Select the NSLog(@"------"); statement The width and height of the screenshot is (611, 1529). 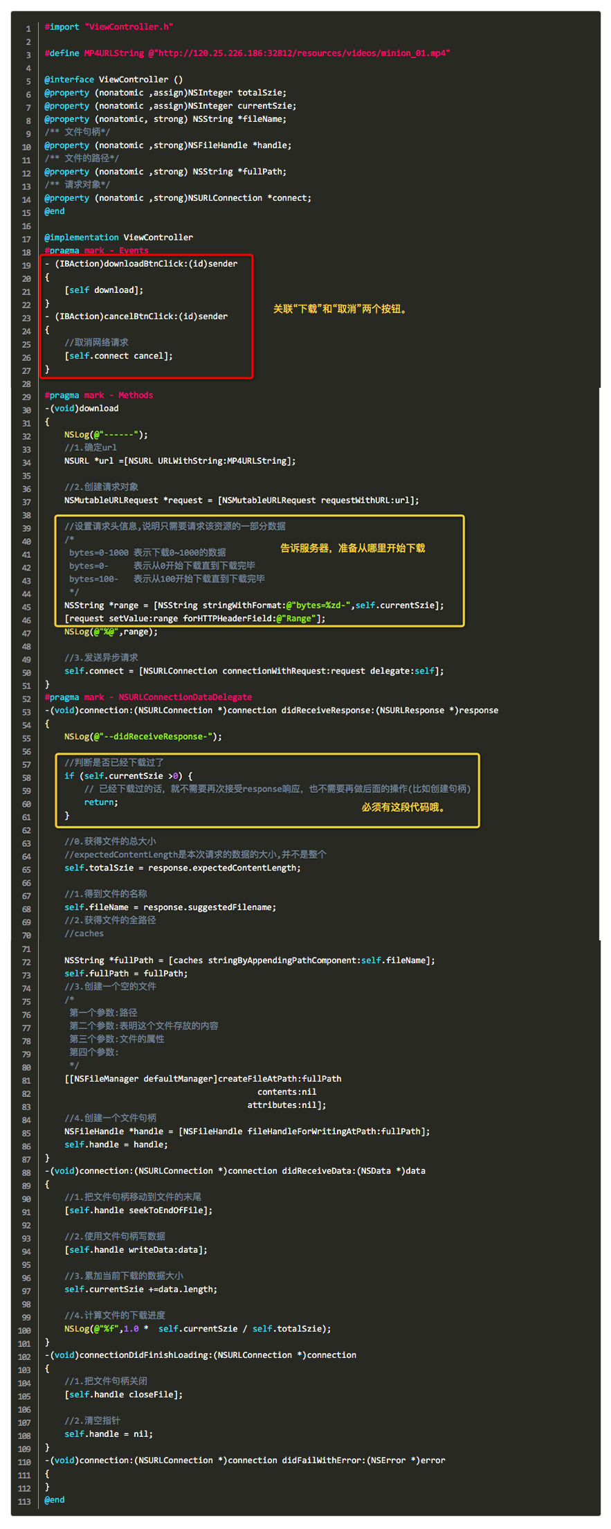click(106, 435)
